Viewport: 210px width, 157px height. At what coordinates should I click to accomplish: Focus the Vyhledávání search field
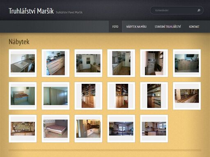(175, 10)
